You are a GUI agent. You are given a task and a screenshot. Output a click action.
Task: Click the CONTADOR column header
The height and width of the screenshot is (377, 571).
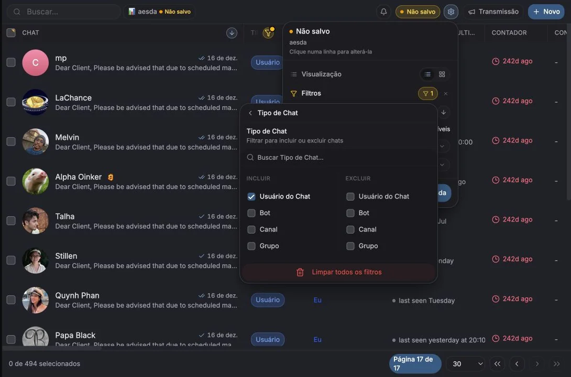[x=509, y=33]
